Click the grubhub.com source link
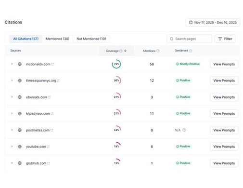 click(x=36, y=163)
